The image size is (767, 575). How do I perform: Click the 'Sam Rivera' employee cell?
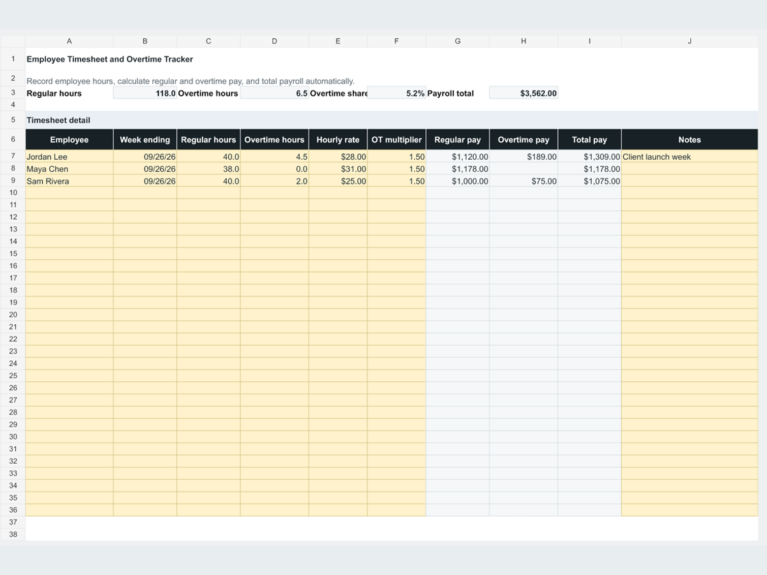click(x=69, y=181)
